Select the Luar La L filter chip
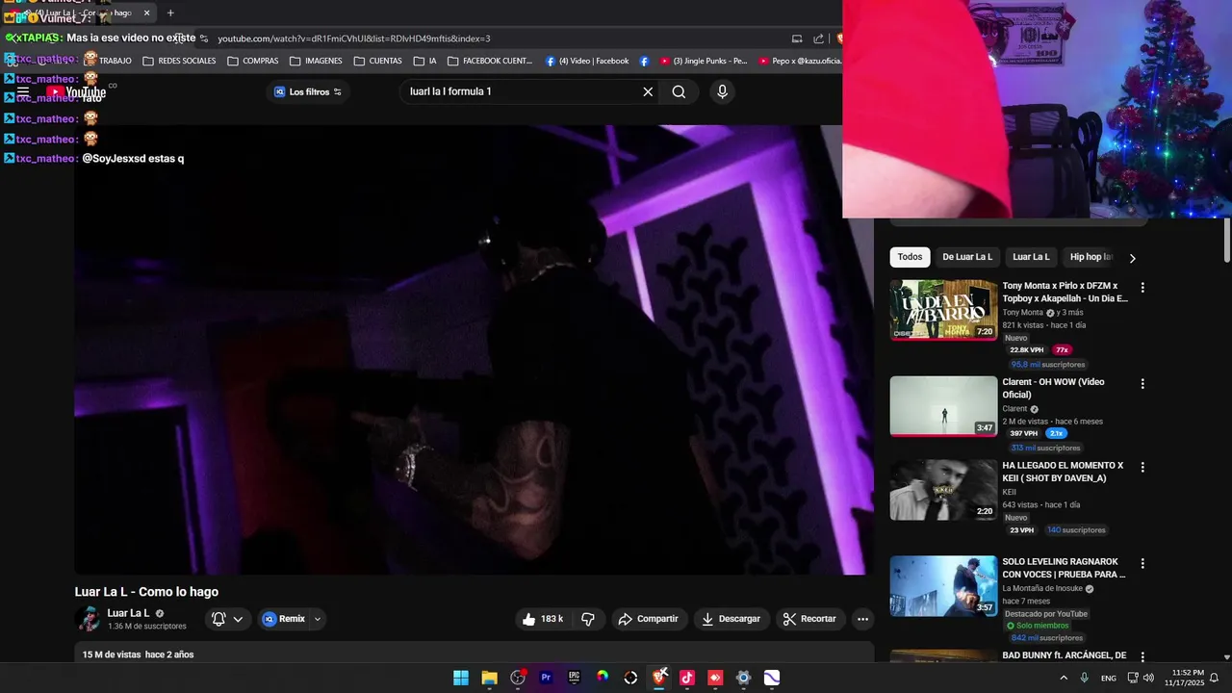Screen dimensions: 1232x693 [x=1031, y=257]
